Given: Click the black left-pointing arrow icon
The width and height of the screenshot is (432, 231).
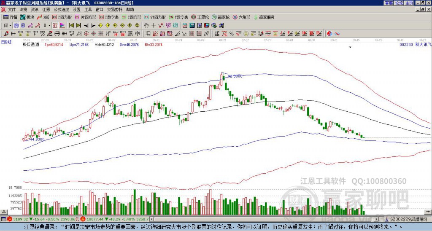Looking at the screenshot, I should [86, 26].
